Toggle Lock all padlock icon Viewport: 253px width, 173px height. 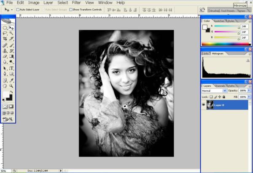click(224, 97)
